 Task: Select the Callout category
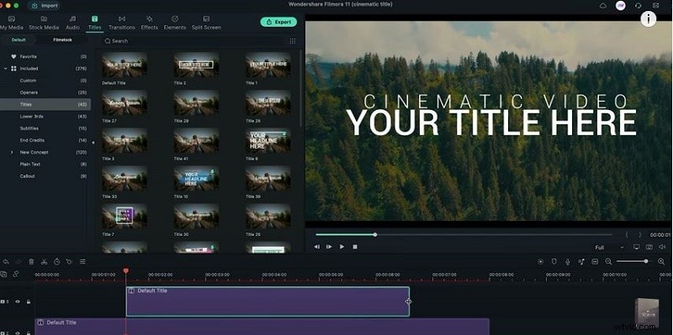pyautogui.click(x=45, y=176)
